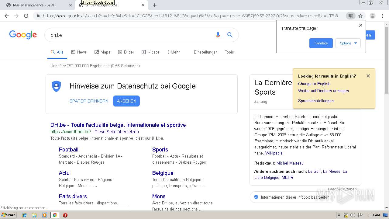Close the 'dh:be - Google-Suche' tab
Image resolution: width=389 pixels, height=219 pixels.
[143, 5]
